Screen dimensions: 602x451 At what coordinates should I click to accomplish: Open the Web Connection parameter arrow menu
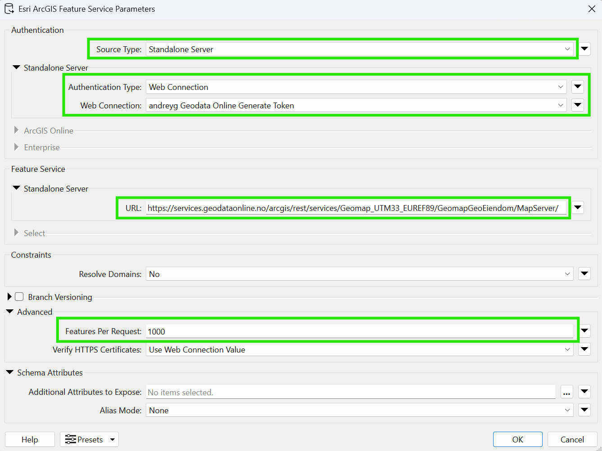(x=578, y=105)
